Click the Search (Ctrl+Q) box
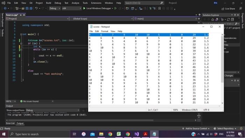The height and width of the screenshot is (138, 245). click(x=144, y=3)
